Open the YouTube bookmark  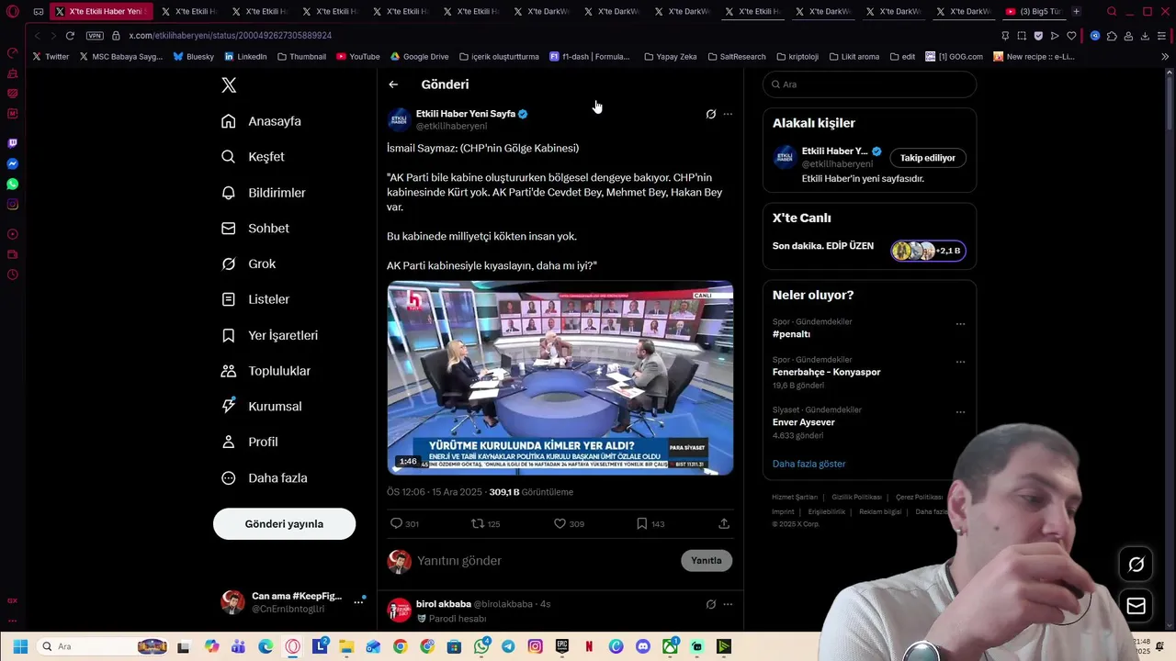click(x=357, y=57)
